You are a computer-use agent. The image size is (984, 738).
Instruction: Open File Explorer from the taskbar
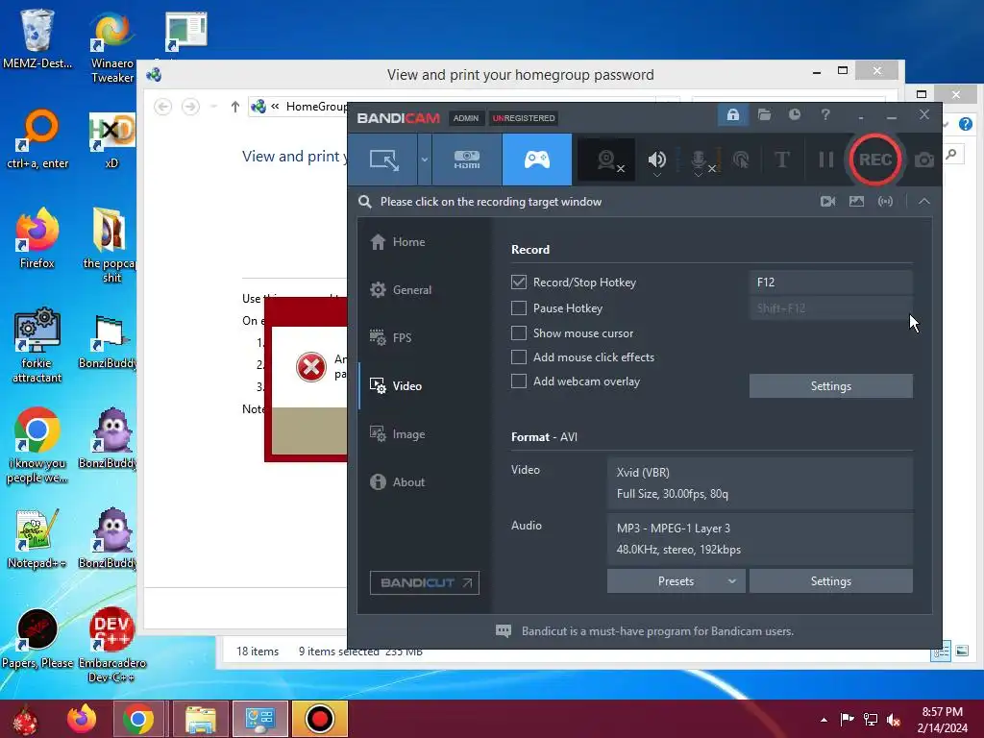[201, 719]
